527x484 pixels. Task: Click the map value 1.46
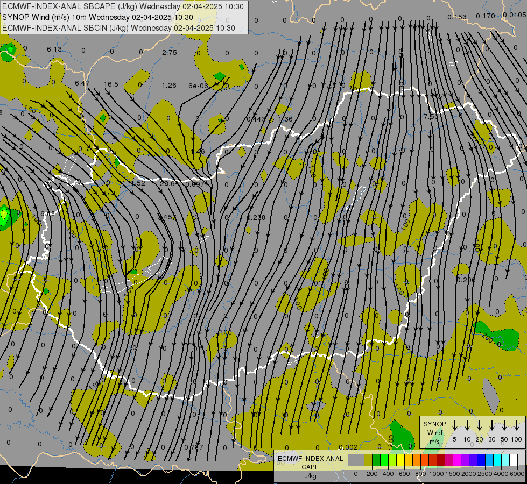click(x=198, y=152)
